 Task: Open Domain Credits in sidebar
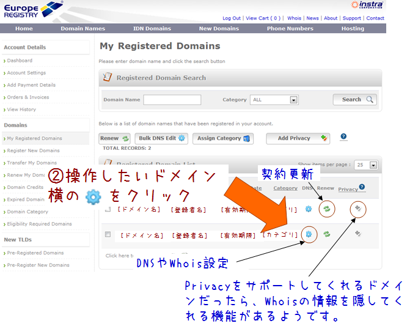[x=25, y=187]
